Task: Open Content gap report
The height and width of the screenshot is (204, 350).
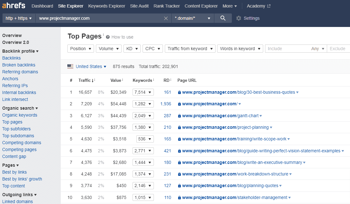Action: tap(14, 156)
